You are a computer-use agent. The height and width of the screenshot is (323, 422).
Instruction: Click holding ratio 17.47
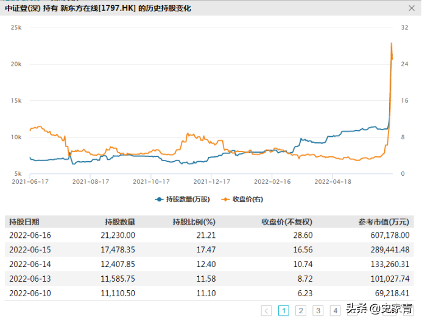tap(206, 250)
